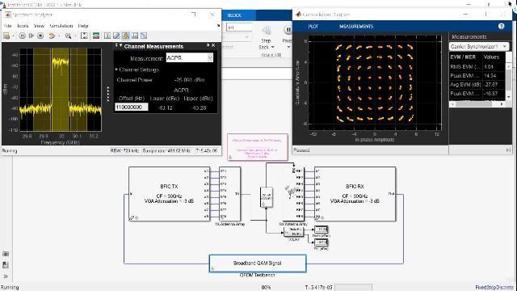Expand the left palette double-chevron

[6, 276]
